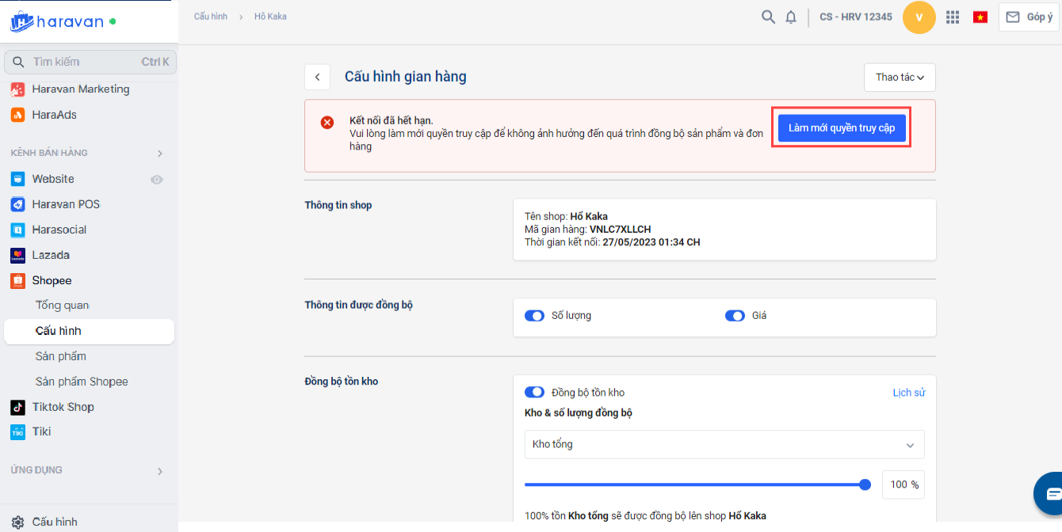Open the apps grid menu
1062x532 pixels.
pos(953,17)
